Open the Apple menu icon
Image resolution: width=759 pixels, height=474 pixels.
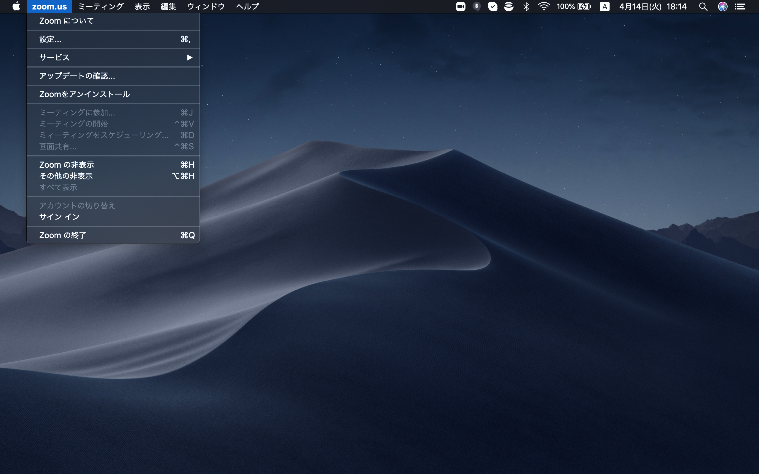[16, 6]
